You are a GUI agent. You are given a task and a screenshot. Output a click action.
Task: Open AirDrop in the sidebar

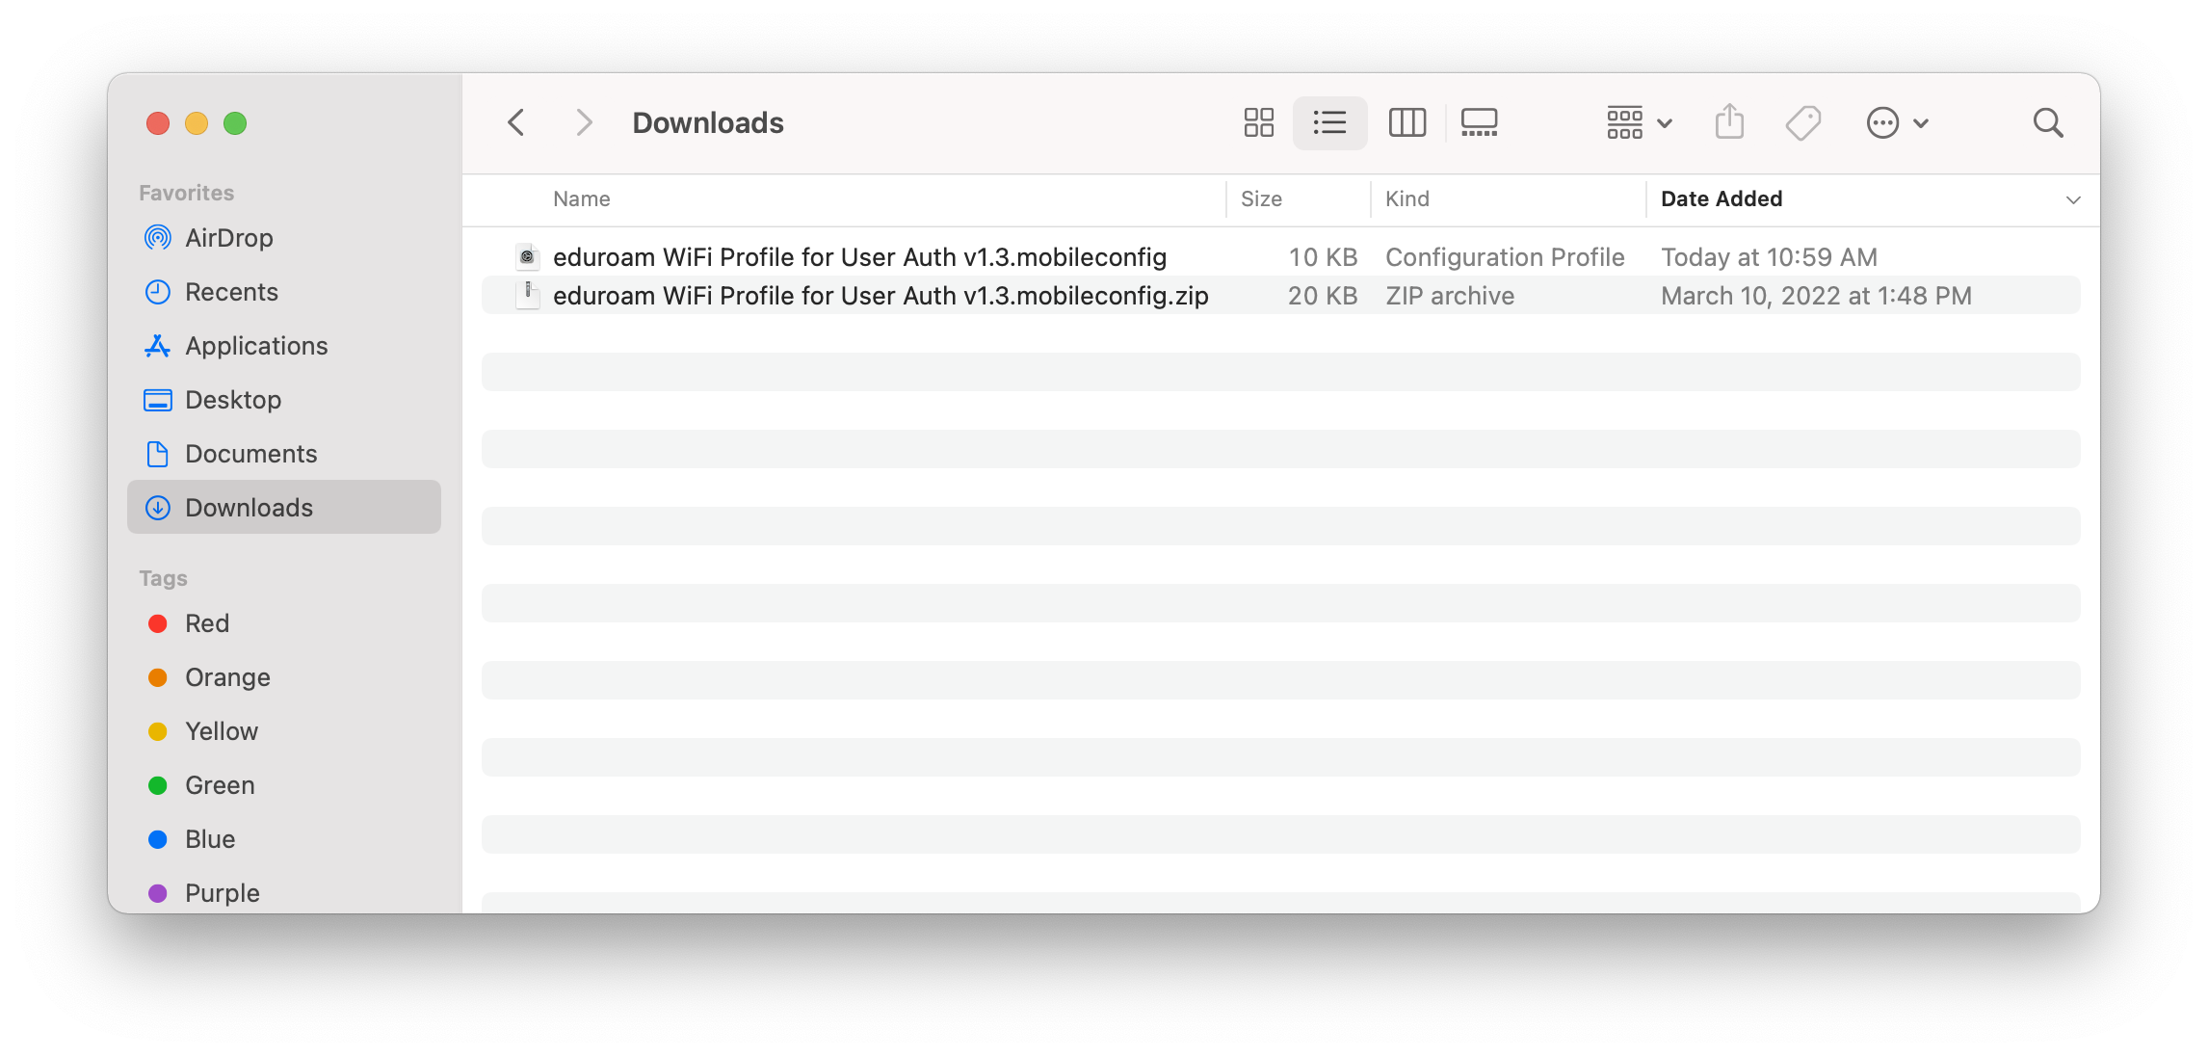(x=228, y=238)
